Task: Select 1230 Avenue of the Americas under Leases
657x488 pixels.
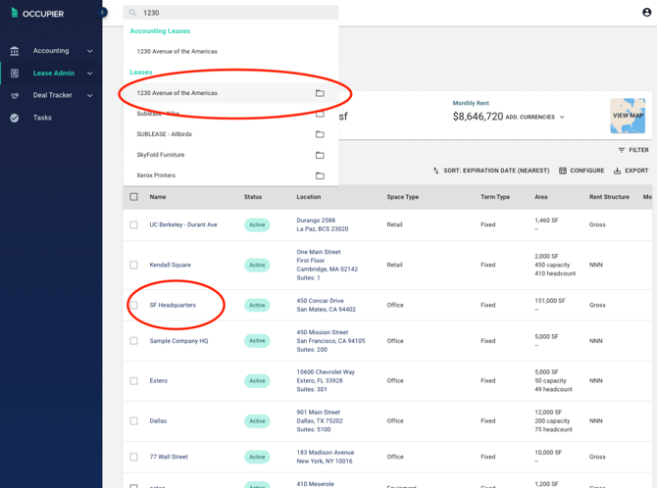Action: 177,93
